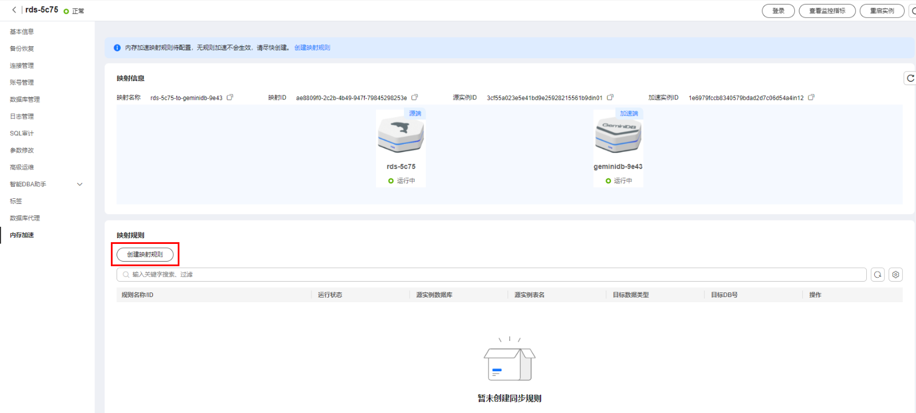Open 标签 in the sidebar

(x=16, y=201)
